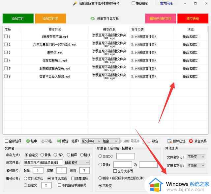Screen dimensions: 211x194
Task: Click the red 清空表格 top button
Action: (193, 18)
